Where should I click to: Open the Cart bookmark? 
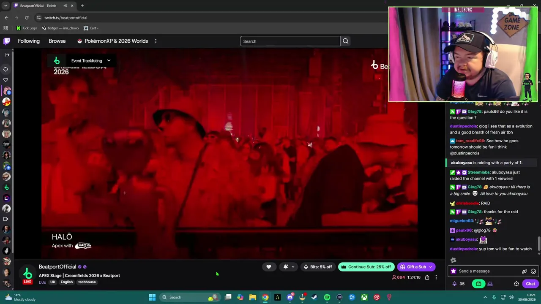tap(91, 28)
